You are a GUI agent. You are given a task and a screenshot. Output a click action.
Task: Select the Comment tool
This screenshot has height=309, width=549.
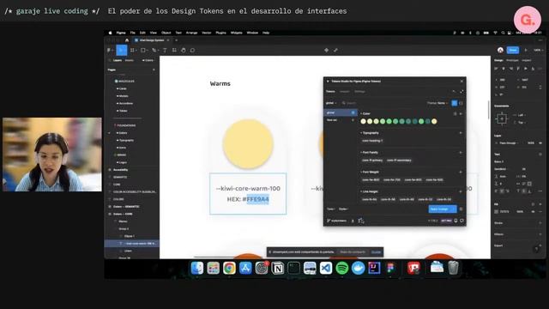[192, 50]
